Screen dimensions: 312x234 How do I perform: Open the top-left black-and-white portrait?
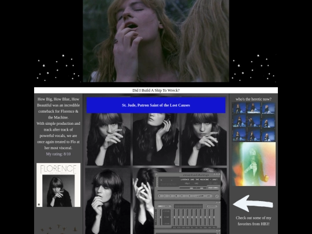tap(108, 139)
